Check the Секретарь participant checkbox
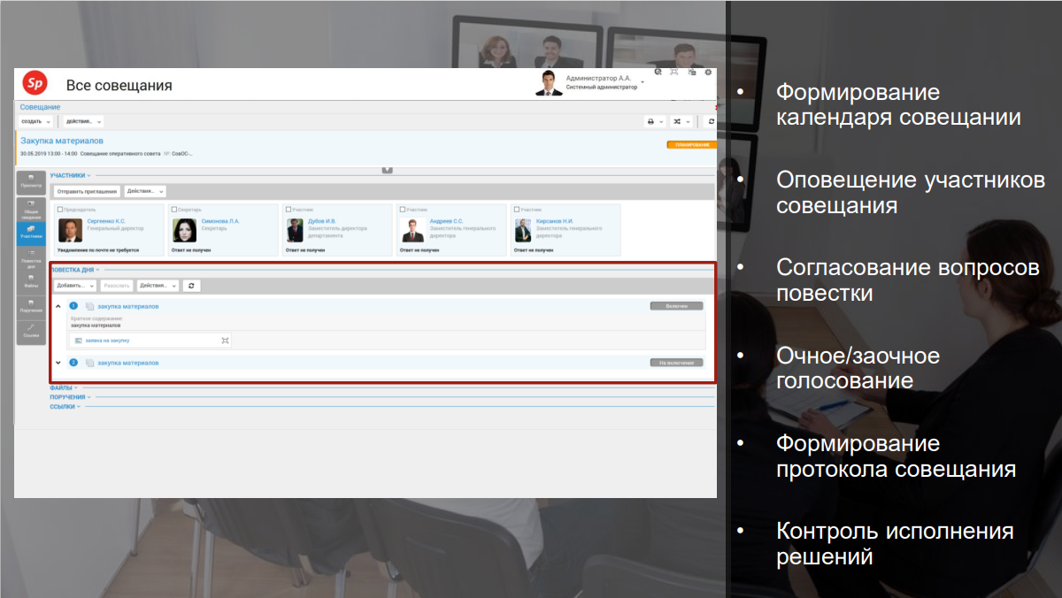 click(173, 210)
